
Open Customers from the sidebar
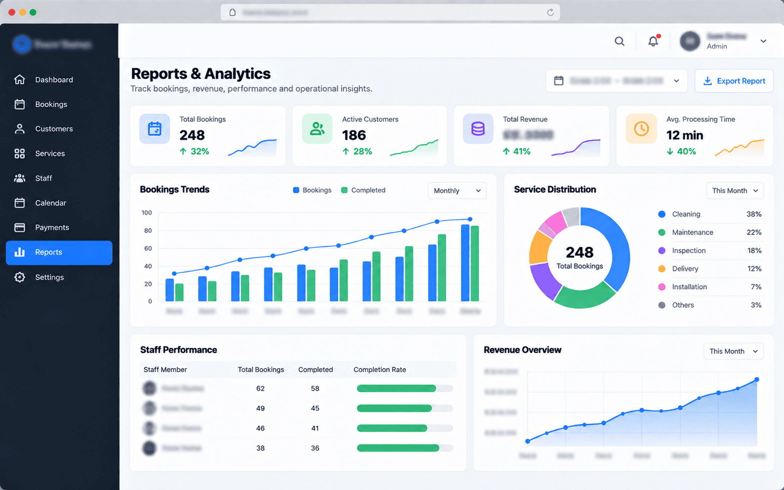[x=59, y=129]
